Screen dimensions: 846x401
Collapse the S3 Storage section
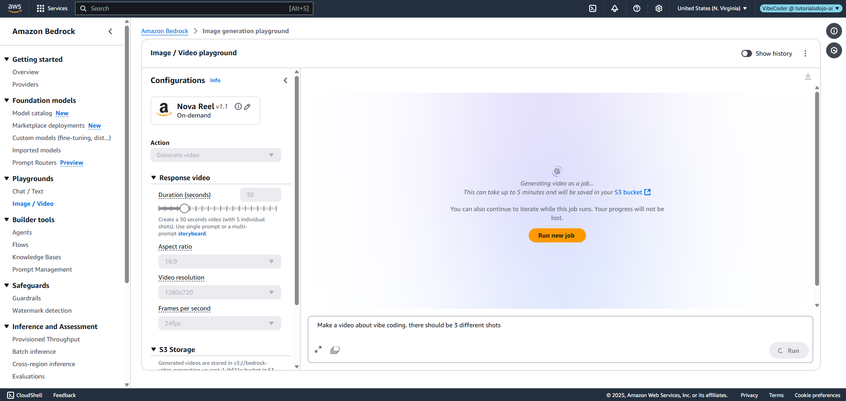coord(154,349)
